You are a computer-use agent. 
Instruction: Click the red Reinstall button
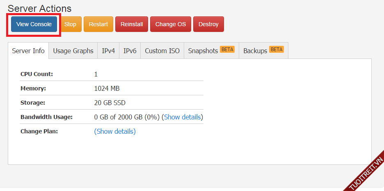[x=132, y=24]
